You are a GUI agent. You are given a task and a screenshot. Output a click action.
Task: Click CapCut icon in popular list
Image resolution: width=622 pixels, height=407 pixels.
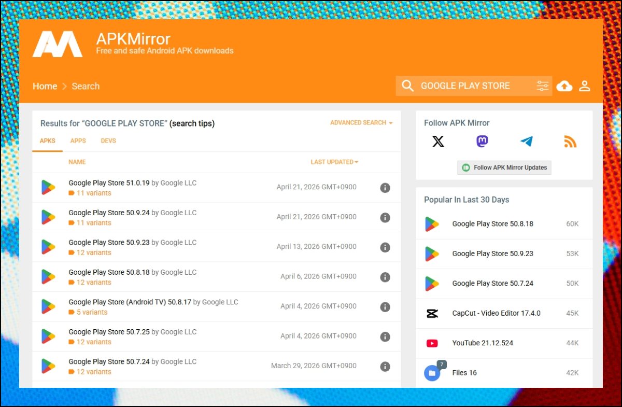pos(432,313)
